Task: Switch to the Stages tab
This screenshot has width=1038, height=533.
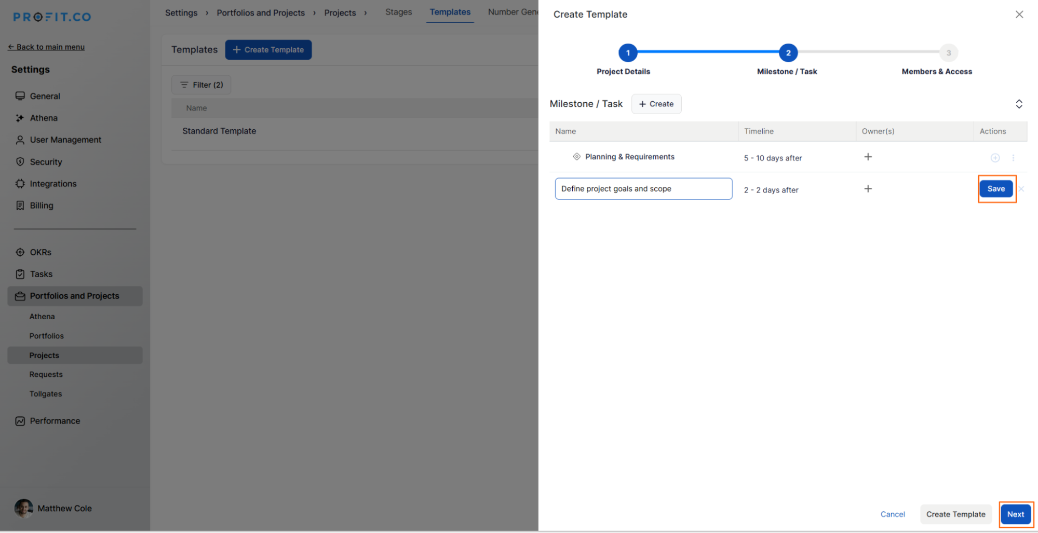Action: (398, 12)
